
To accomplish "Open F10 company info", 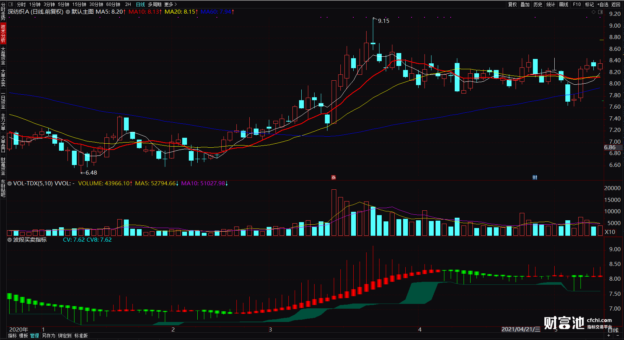I will 577,4.
